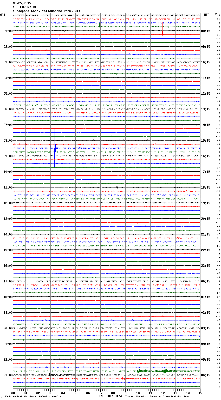Click minute tick label 00 on the time axis
221x400 pixels.
(x=13, y=393)
